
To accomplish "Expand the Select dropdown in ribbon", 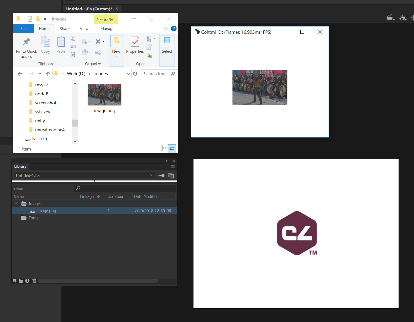I will [x=167, y=56].
